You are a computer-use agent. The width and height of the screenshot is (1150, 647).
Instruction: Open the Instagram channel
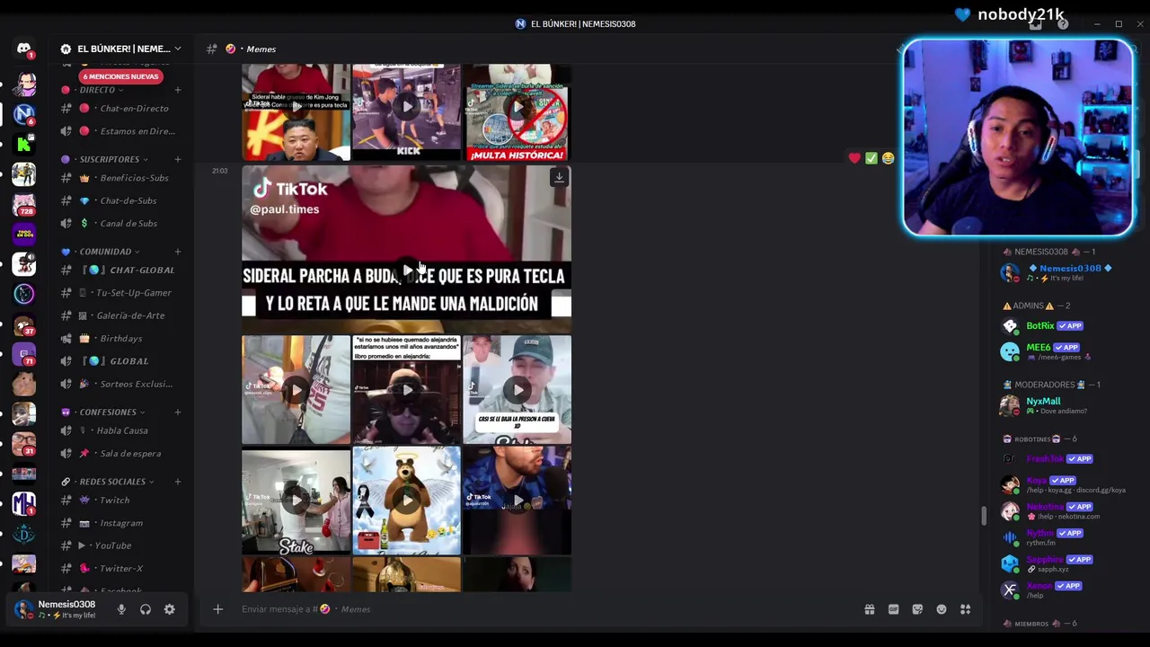click(x=121, y=523)
